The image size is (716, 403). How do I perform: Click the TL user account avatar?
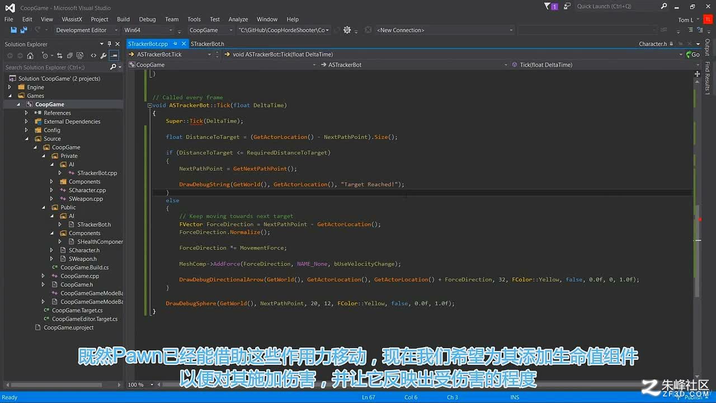(x=708, y=20)
